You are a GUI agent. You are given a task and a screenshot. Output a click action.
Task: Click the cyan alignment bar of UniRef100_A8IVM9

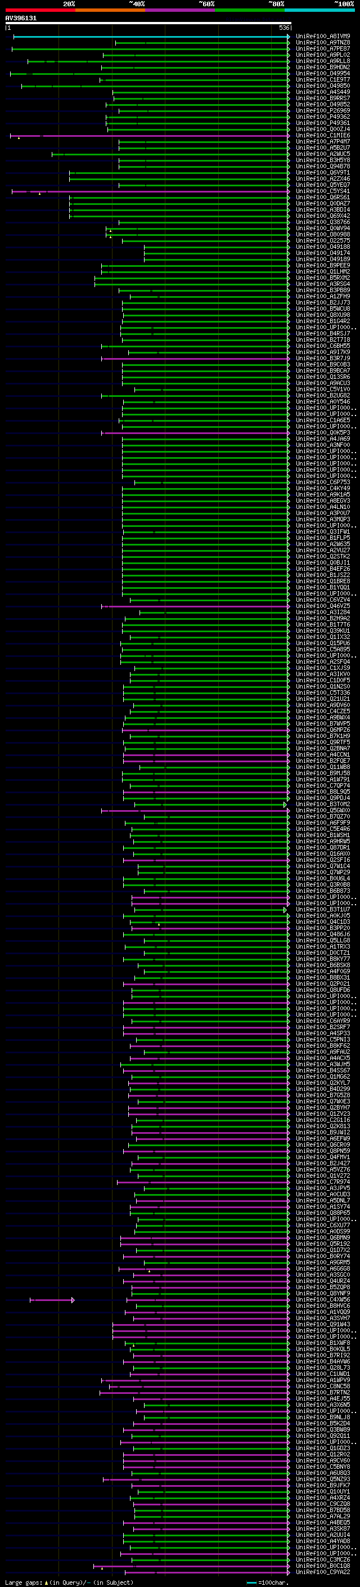[151, 37]
